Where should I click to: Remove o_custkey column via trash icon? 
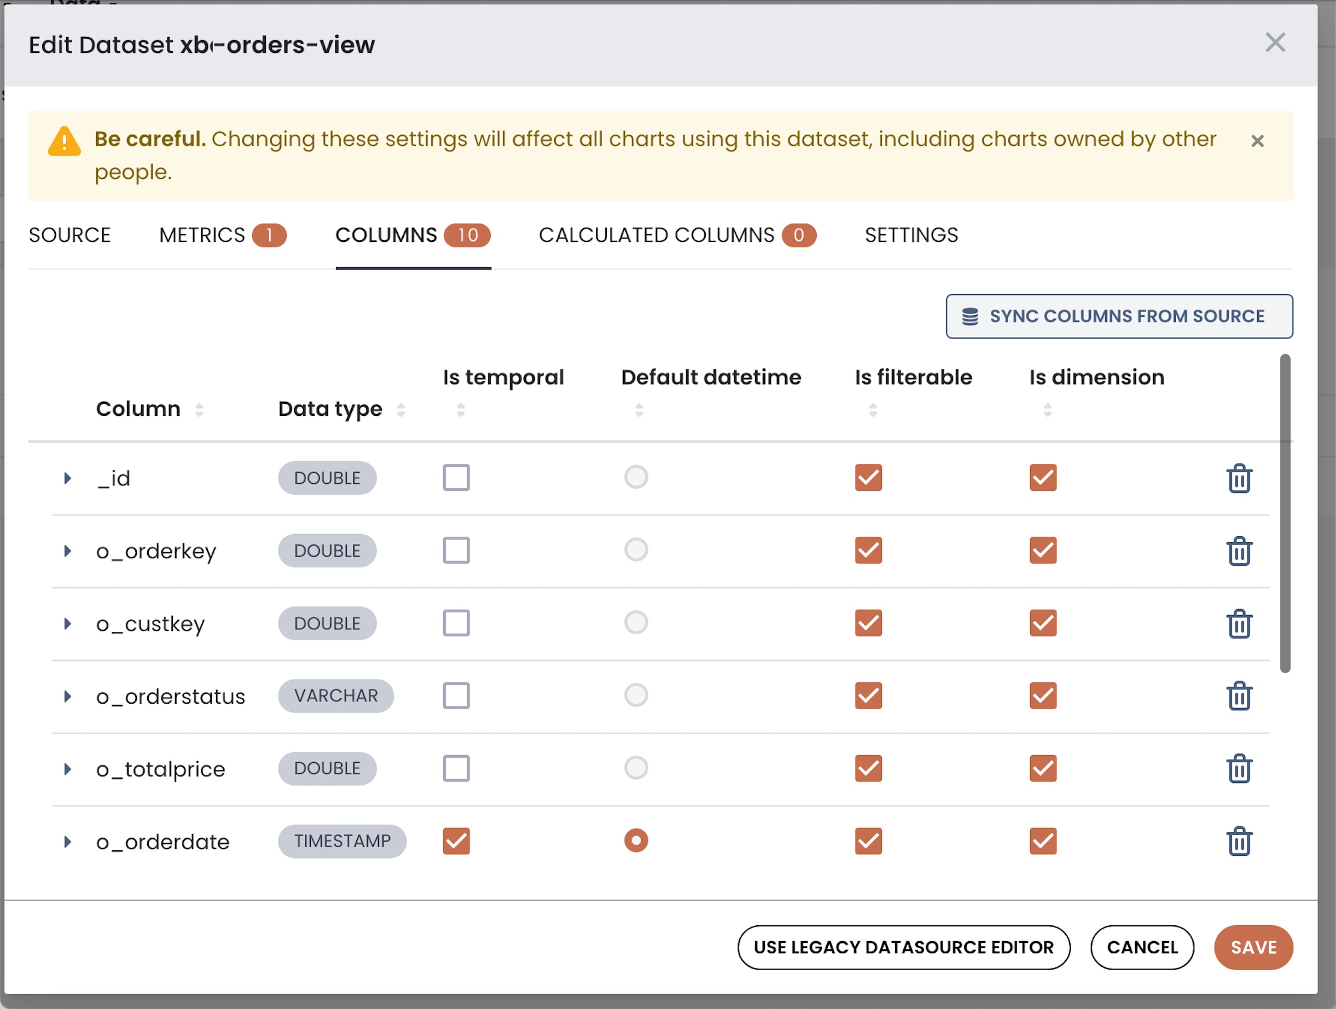pos(1239,624)
